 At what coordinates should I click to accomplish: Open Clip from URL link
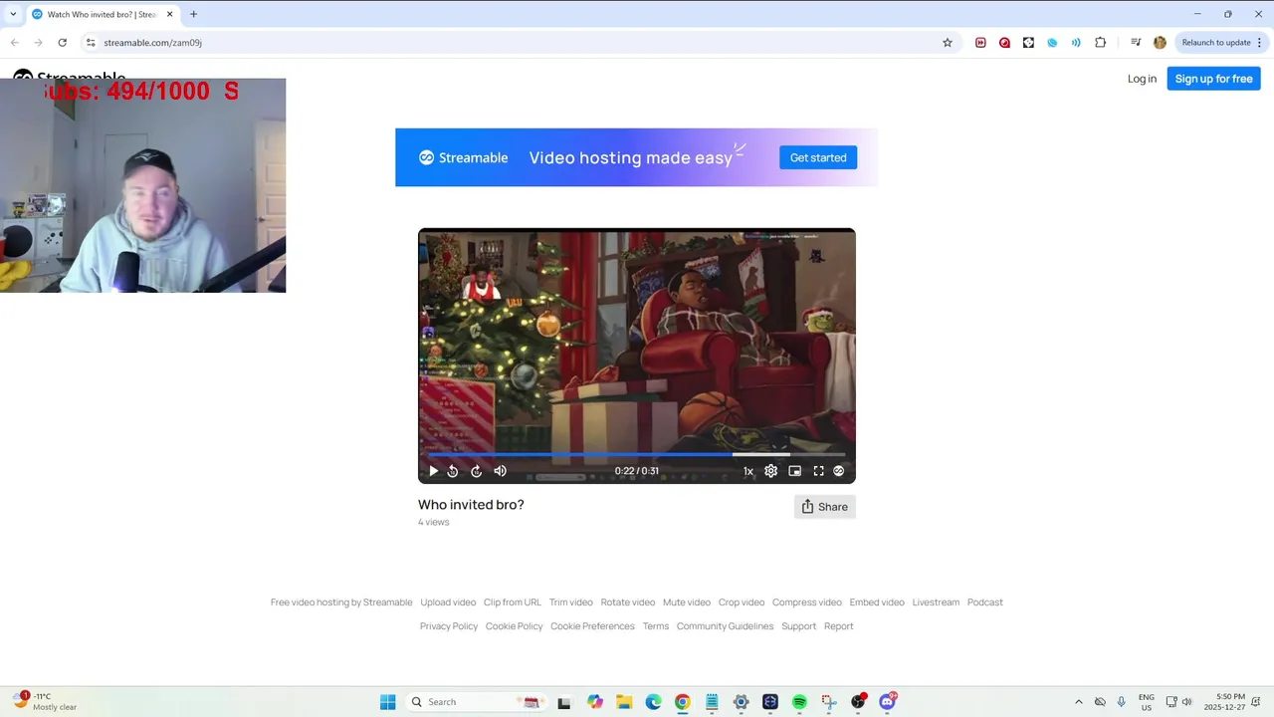click(x=513, y=602)
